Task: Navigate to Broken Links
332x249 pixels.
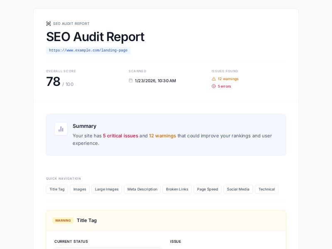Action: (177, 189)
